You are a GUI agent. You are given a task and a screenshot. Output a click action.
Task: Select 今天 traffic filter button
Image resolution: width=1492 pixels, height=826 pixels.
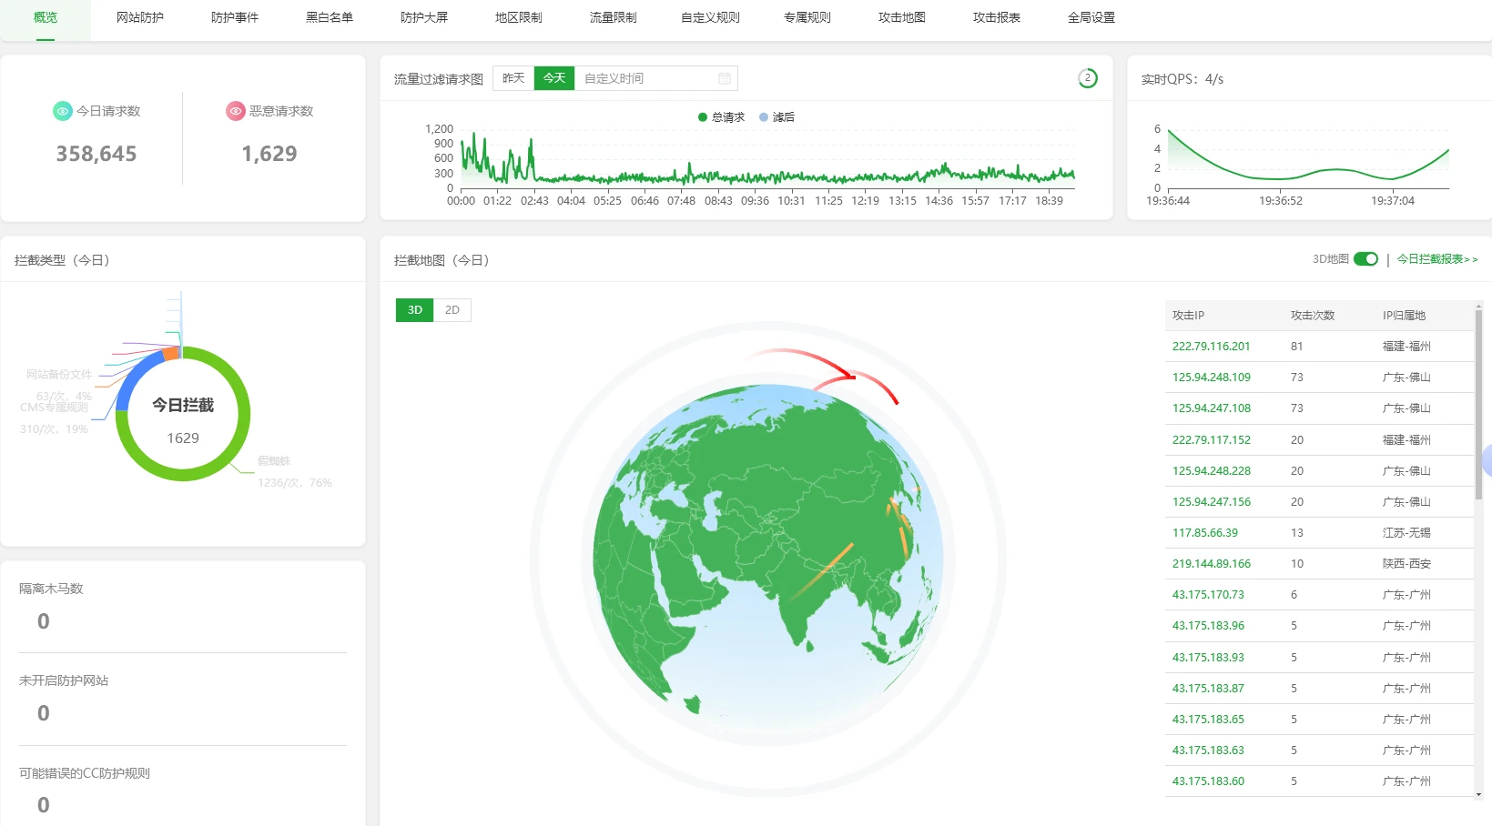[554, 78]
